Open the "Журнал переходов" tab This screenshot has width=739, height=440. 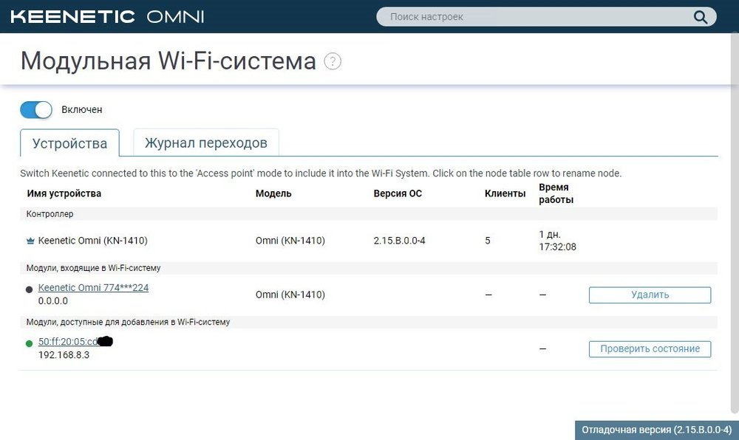(x=205, y=143)
